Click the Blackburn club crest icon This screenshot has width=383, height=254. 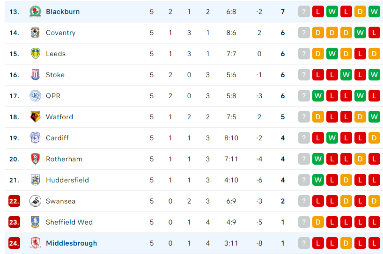click(35, 12)
